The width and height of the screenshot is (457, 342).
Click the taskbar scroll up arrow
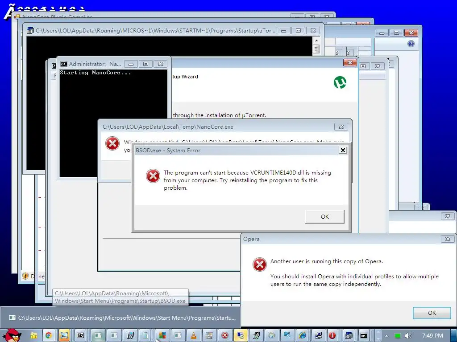(378, 332)
